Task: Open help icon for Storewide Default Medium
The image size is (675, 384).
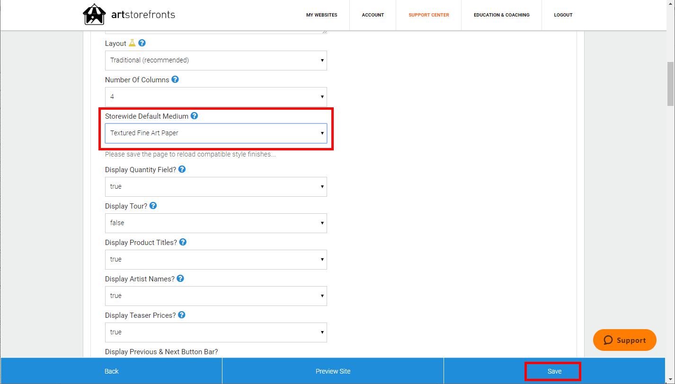Action: (x=194, y=116)
